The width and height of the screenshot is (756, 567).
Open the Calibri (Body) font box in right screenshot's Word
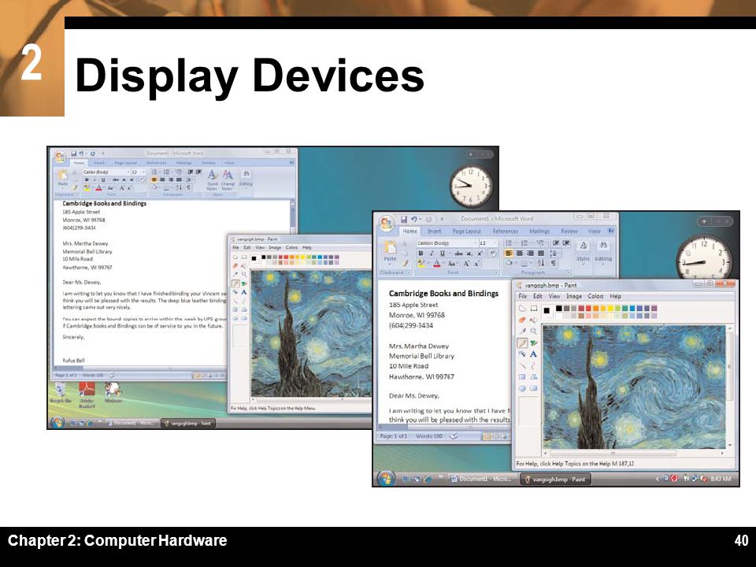point(447,243)
